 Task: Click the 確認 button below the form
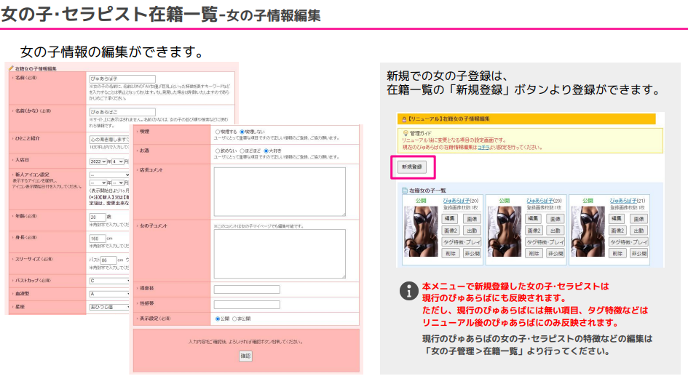(245, 356)
